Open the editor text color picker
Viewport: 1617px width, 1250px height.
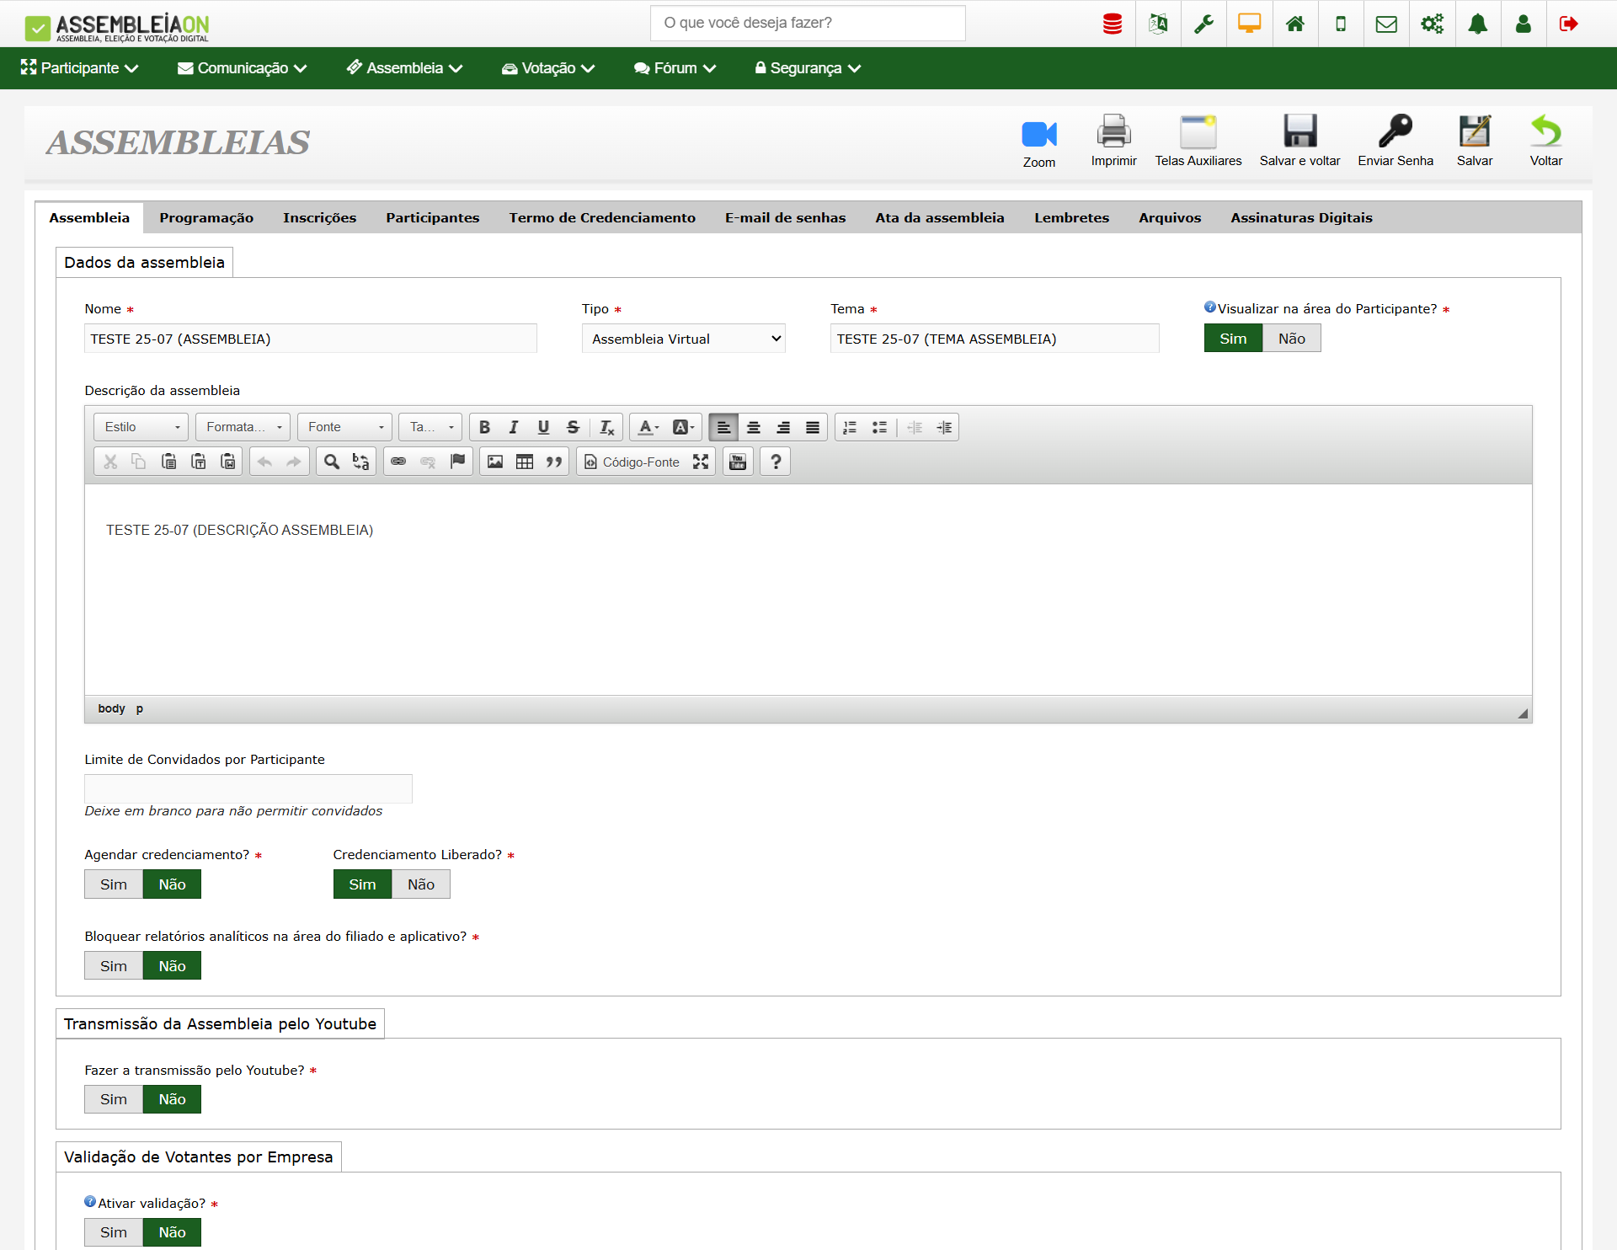coord(648,427)
